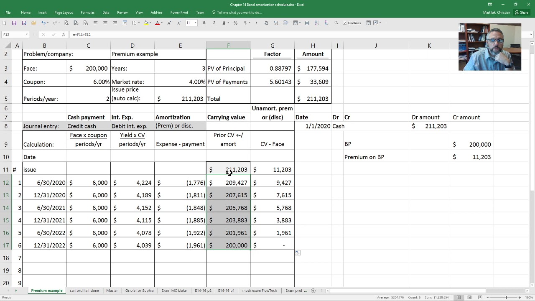Click the Insert Function fx icon
Image resolution: width=535 pixels, height=301 pixels.
pos(63,35)
